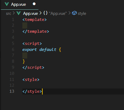Place cursor in the highlighted placeholder on line 2
124x110 pixels.
click(x=25, y=25)
